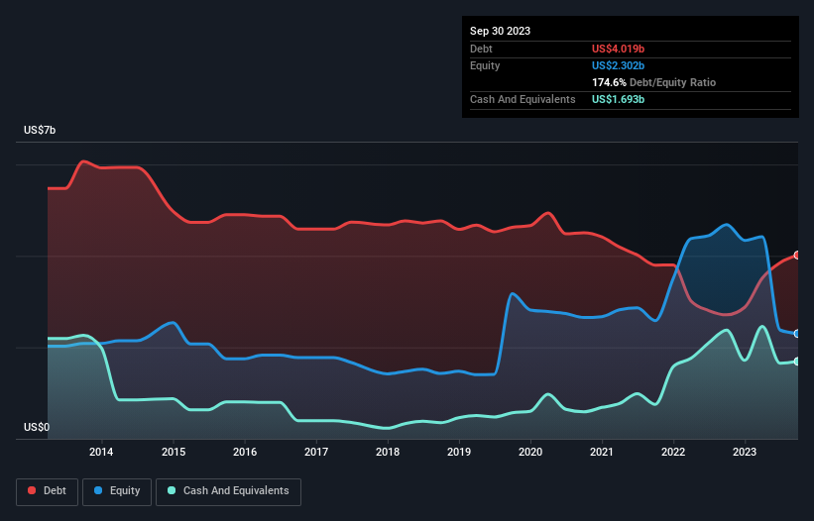The height and width of the screenshot is (521, 814).
Task: Click the 2021 x-axis label
Action: point(602,452)
